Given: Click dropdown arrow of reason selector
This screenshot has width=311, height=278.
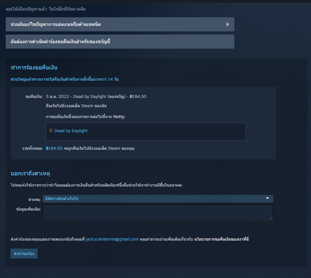Looking at the screenshot, I should (267, 198).
